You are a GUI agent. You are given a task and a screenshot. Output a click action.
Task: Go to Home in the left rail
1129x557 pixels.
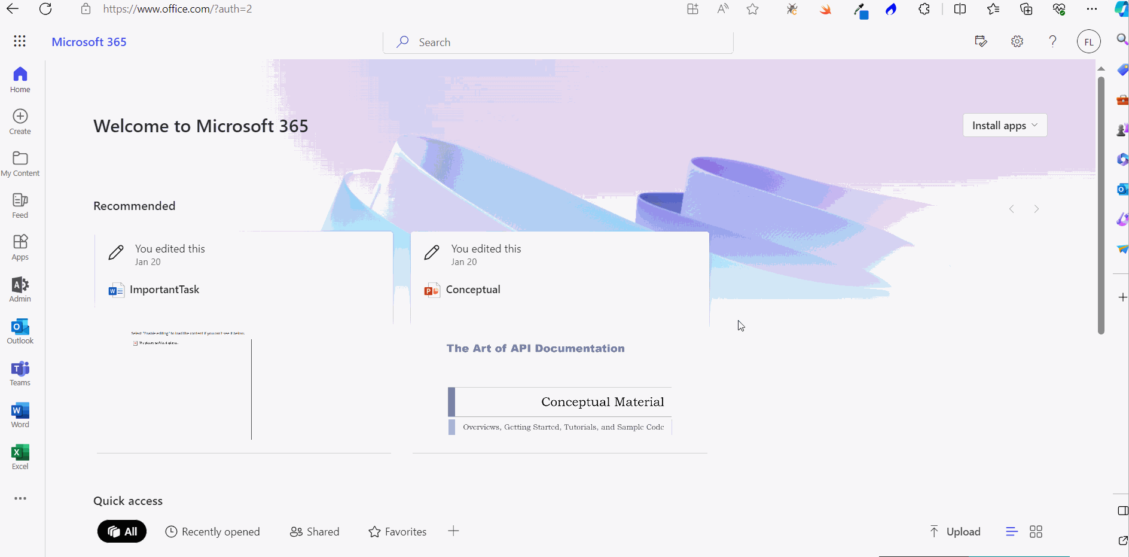tap(20, 80)
